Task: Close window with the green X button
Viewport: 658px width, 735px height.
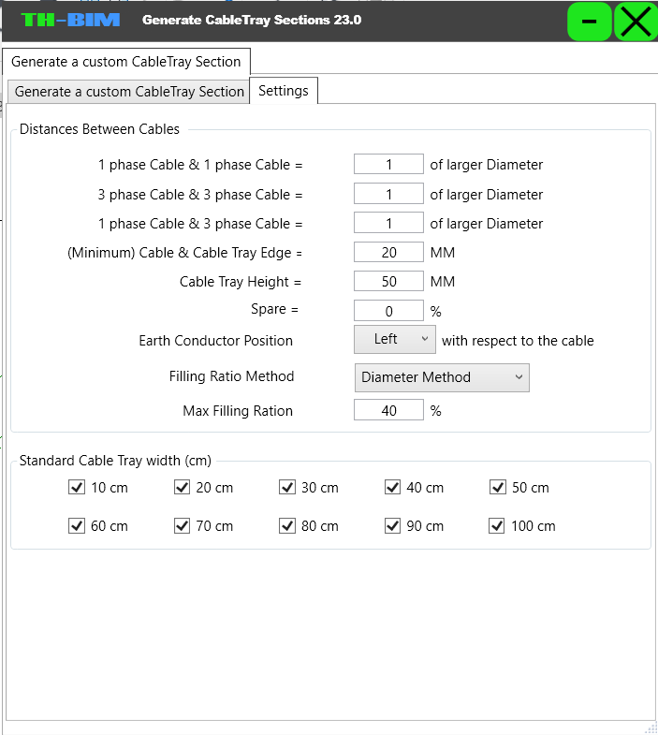Action: 636,22
